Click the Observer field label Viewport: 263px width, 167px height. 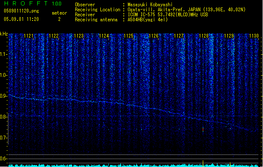click(x=85, y=5)
